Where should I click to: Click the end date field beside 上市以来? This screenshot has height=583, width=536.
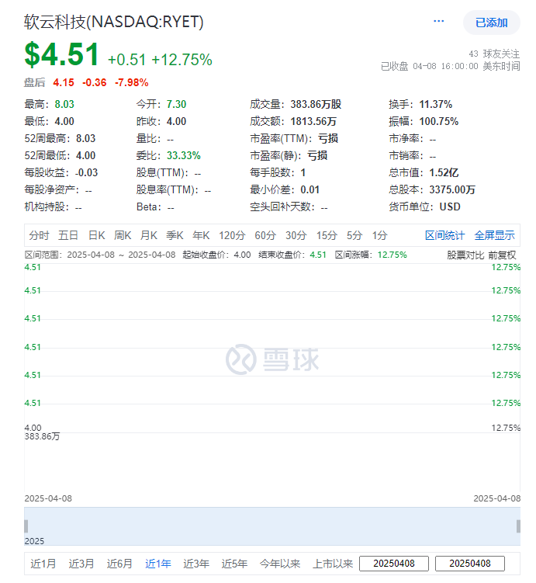coord(470,564)
